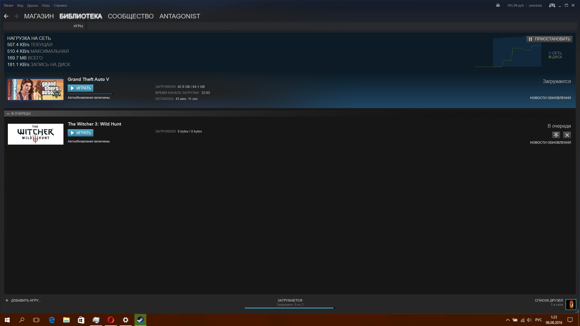Click the ДИСК legend color square
The width and height of the screenshot is (580, 326).
point(550,57)
